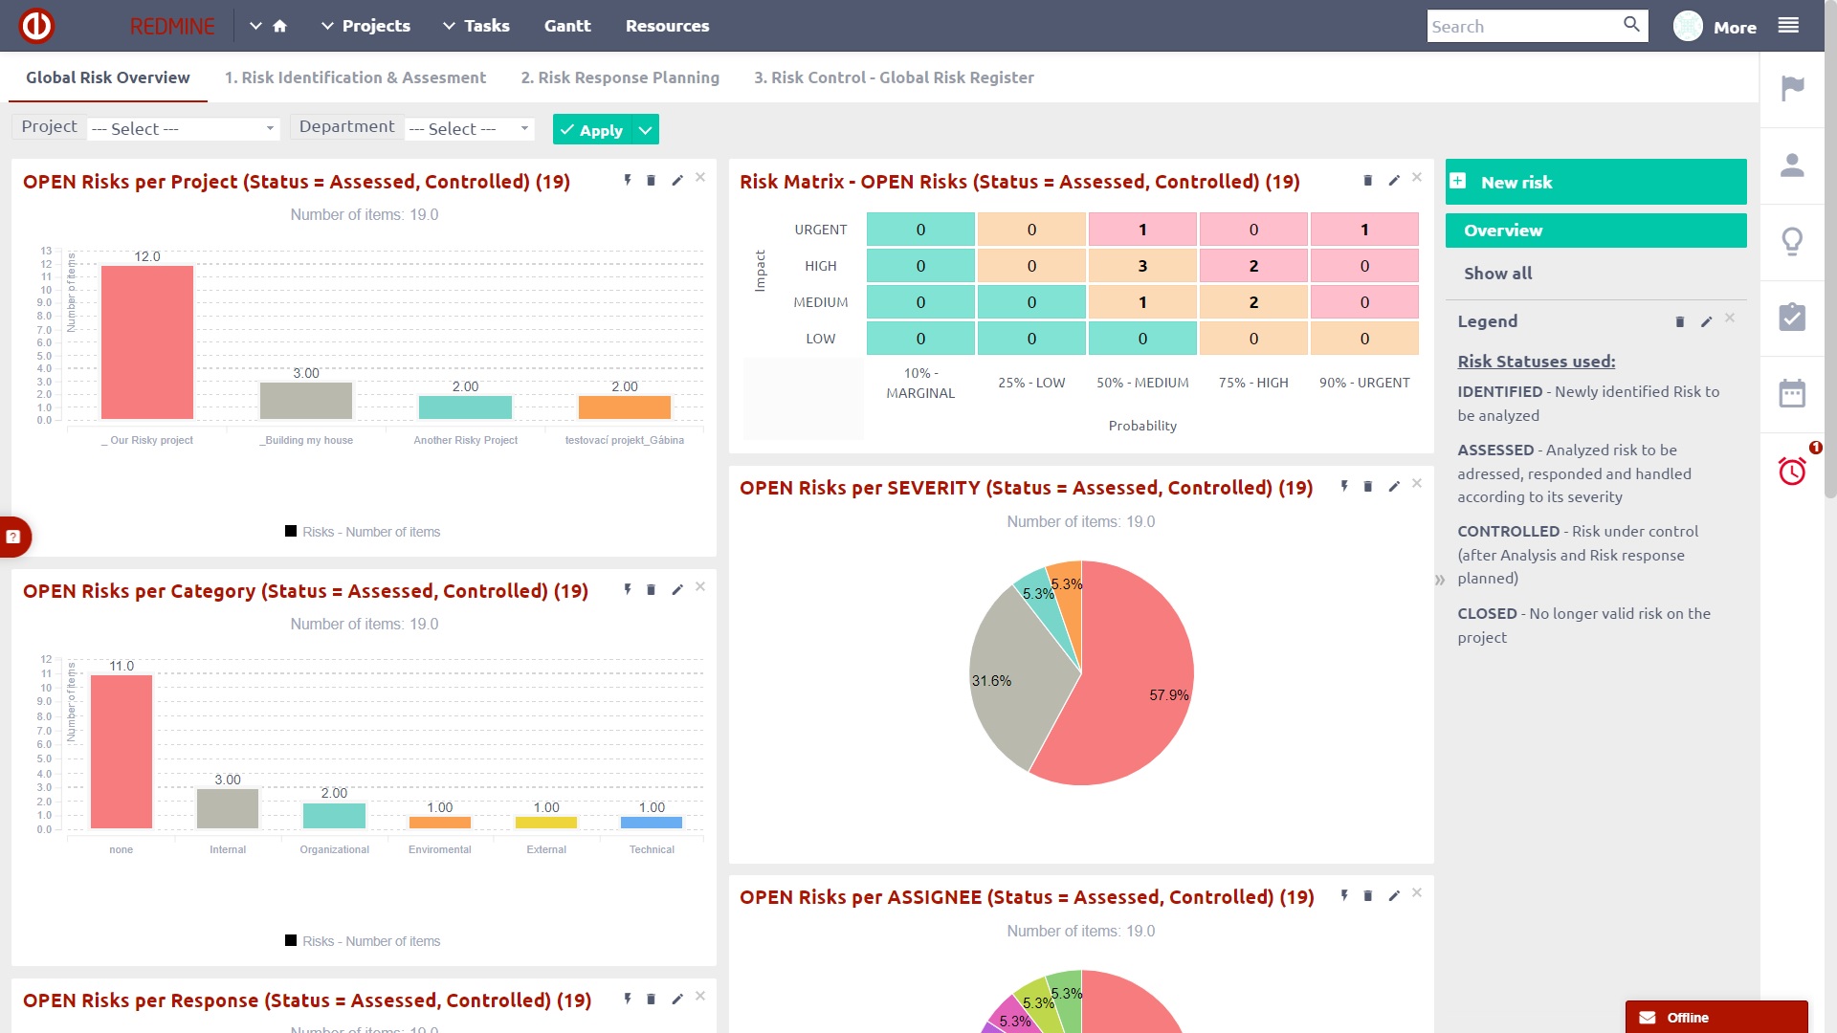Expand the Apply button dropdown arrow

pyautogui.click(x=646, y=129)
